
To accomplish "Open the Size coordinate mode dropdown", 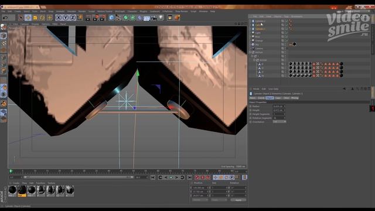I will coord(219,200).
